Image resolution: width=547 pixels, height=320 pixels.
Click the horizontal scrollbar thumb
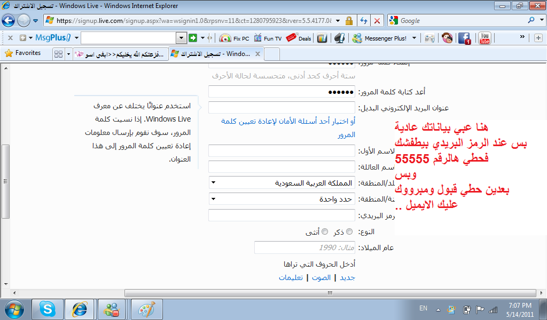[330, 293]
